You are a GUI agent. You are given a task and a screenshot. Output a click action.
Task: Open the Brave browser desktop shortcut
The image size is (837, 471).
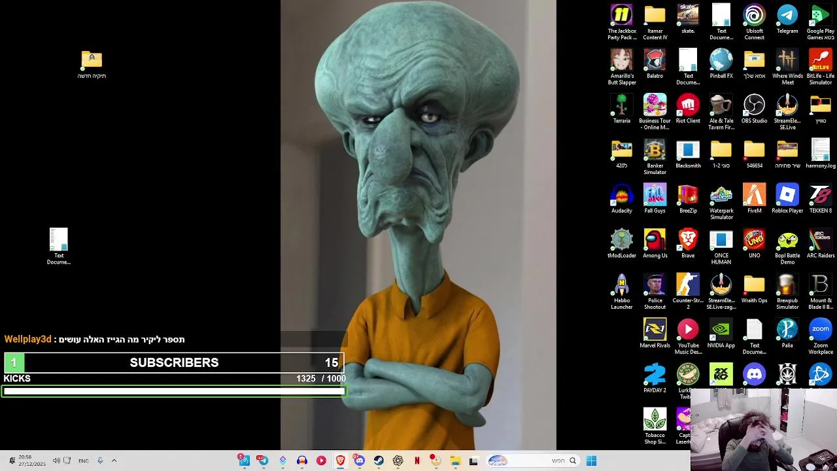[x=688, y=244]
